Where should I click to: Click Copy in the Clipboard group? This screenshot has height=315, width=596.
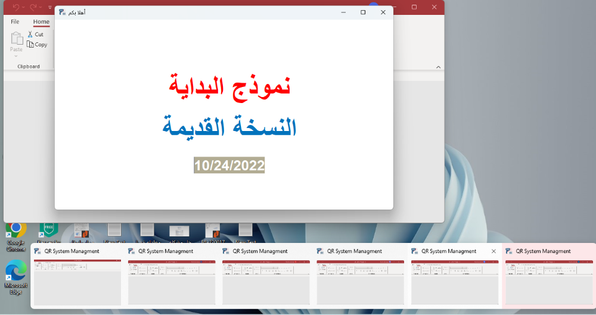tap(37, 45)
